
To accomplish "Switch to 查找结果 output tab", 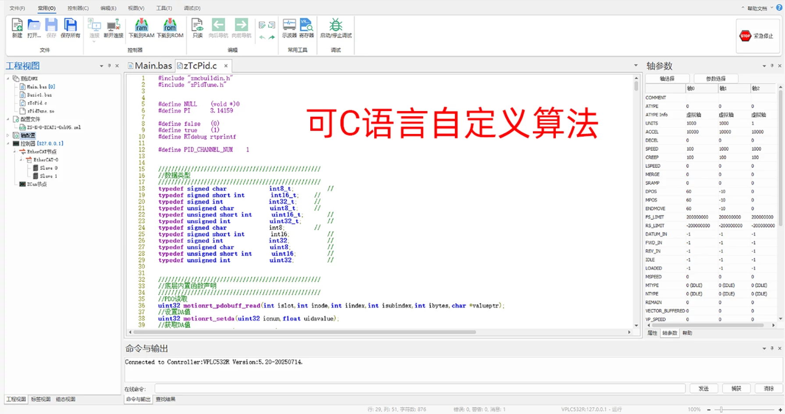I will [165, 399].
